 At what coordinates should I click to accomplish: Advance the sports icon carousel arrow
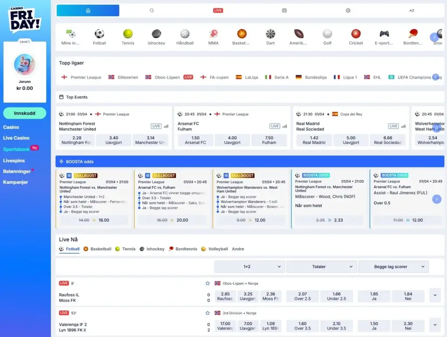pos(434,37)
